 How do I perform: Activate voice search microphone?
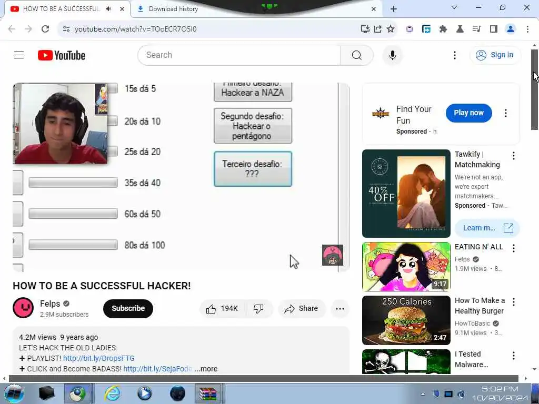click(392, 55)
